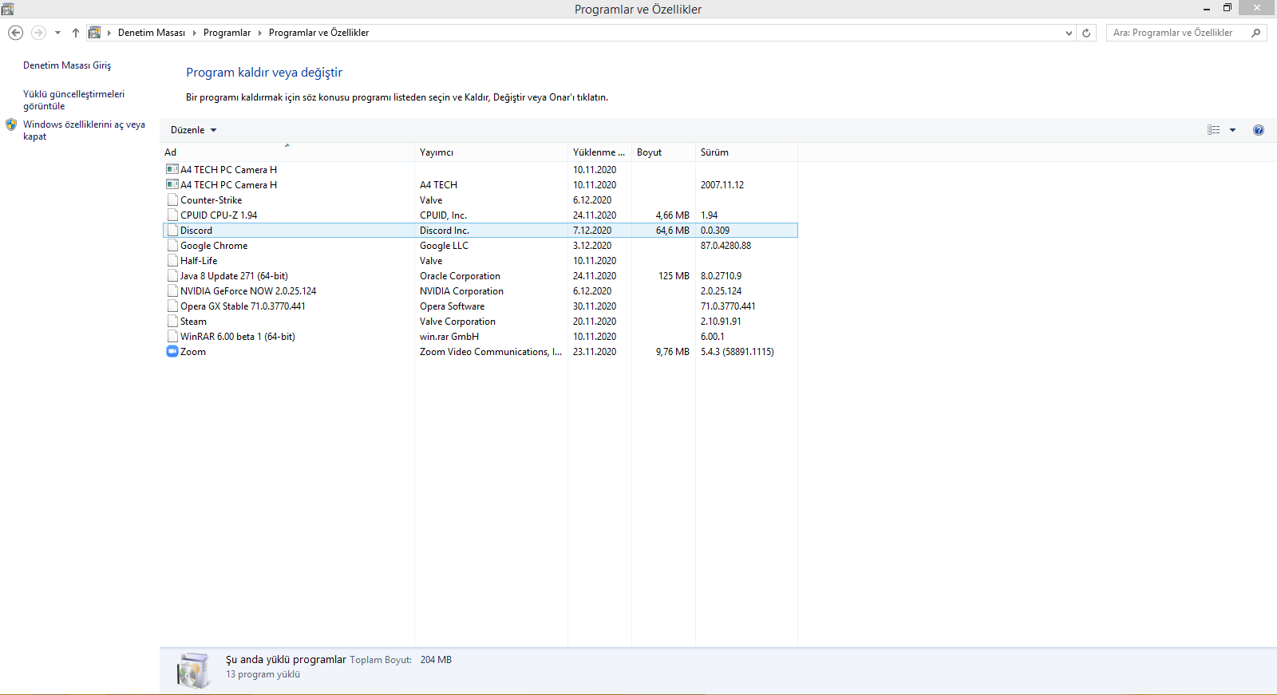Click the Zoom program icon
The height and width of the screenshot is (695, 1277).
pos(172,351)
